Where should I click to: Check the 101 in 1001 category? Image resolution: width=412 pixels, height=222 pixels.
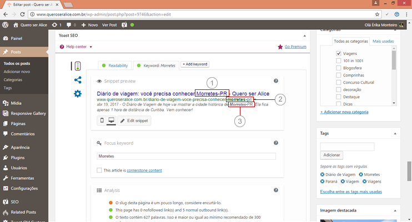339,60
